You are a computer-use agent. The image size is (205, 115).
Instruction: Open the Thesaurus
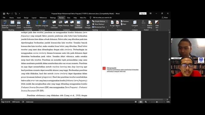point(12,23)
